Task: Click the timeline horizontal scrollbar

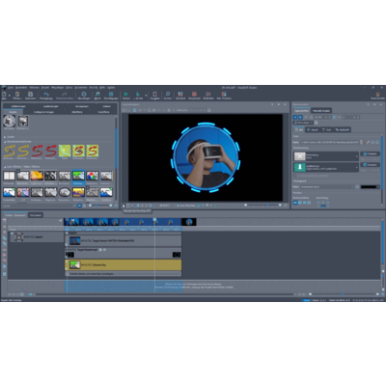Action: coord(164,294)
